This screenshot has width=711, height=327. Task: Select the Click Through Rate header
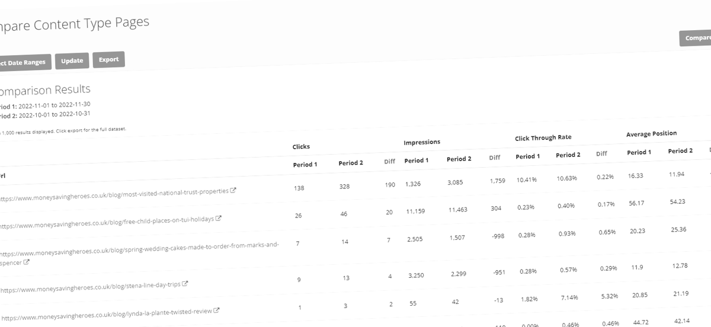(543, 137)
